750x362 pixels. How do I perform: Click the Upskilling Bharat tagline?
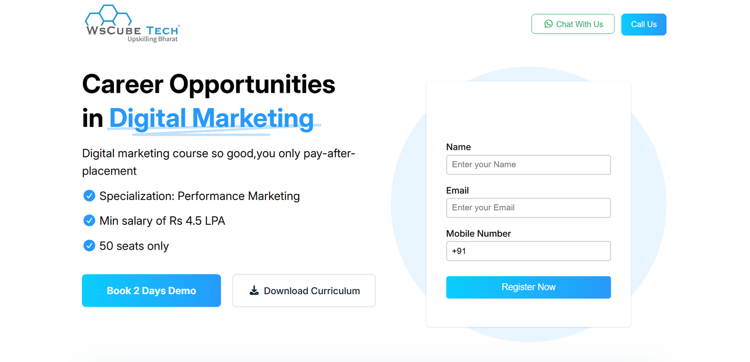pos(153,39)
